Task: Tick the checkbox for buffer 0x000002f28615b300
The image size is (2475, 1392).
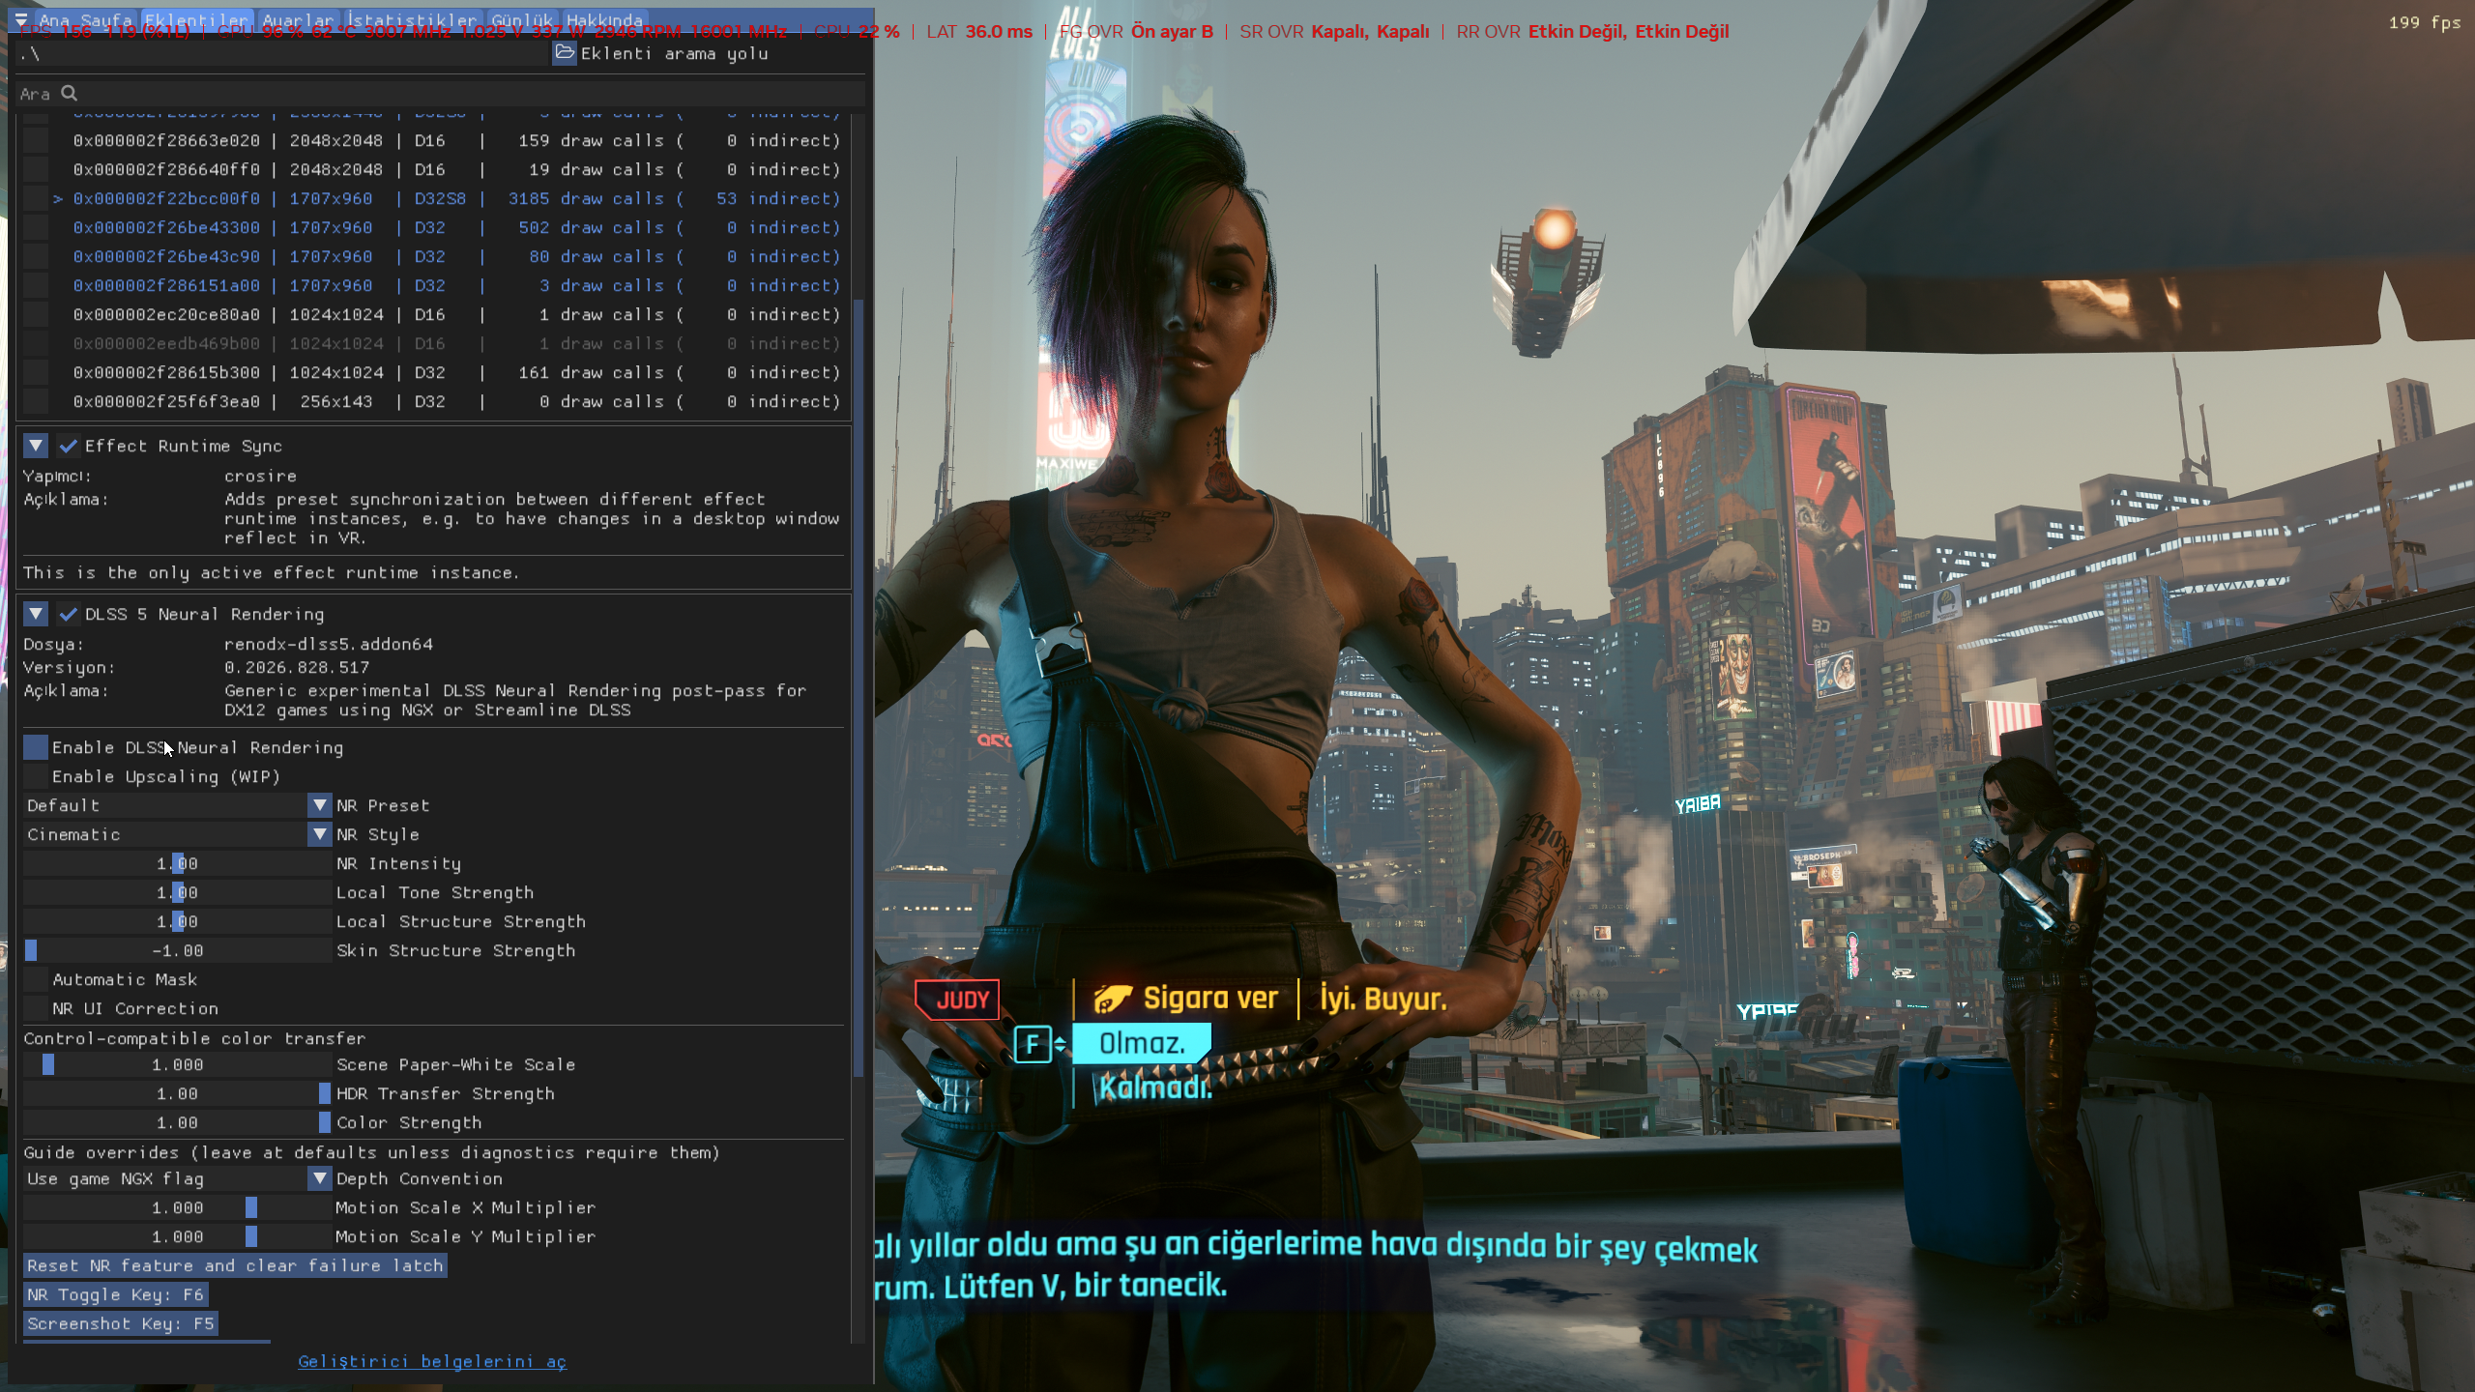Action: click(36, 373)
